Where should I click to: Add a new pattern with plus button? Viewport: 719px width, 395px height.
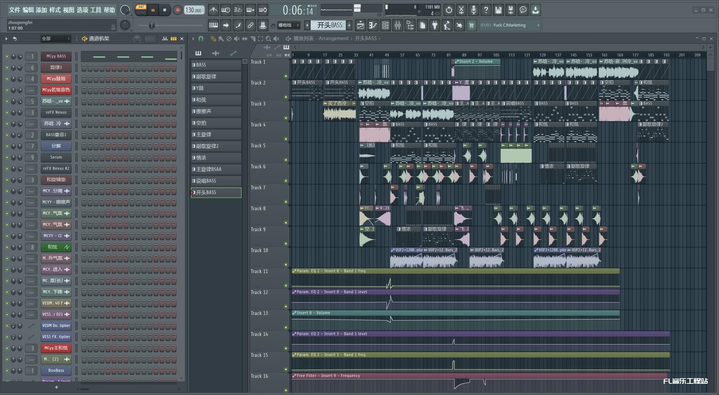point(349,25)
